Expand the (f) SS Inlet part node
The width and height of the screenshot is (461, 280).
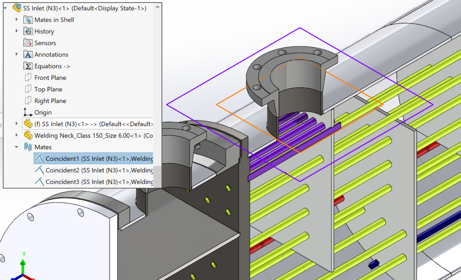pyautogui.click(x=16, y=124)
